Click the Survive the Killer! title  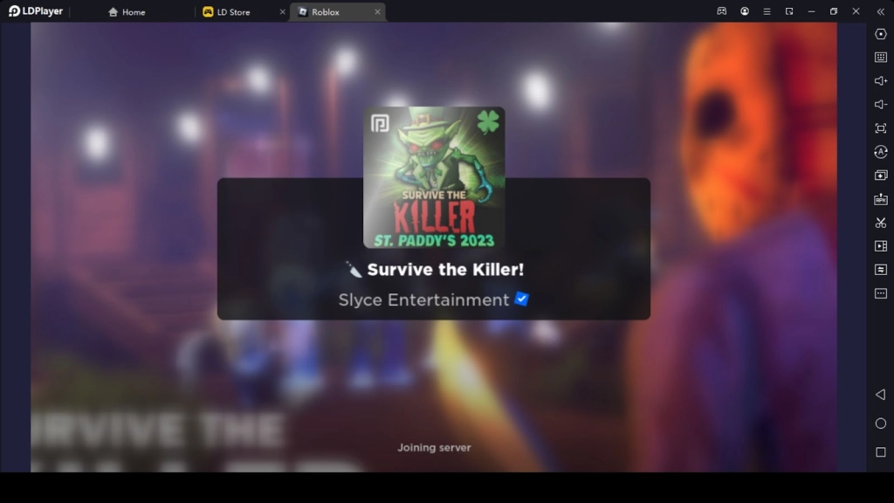tap(445, 269)
